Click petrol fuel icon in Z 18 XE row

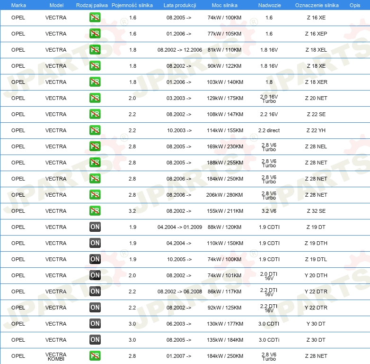tap(95, 66)
